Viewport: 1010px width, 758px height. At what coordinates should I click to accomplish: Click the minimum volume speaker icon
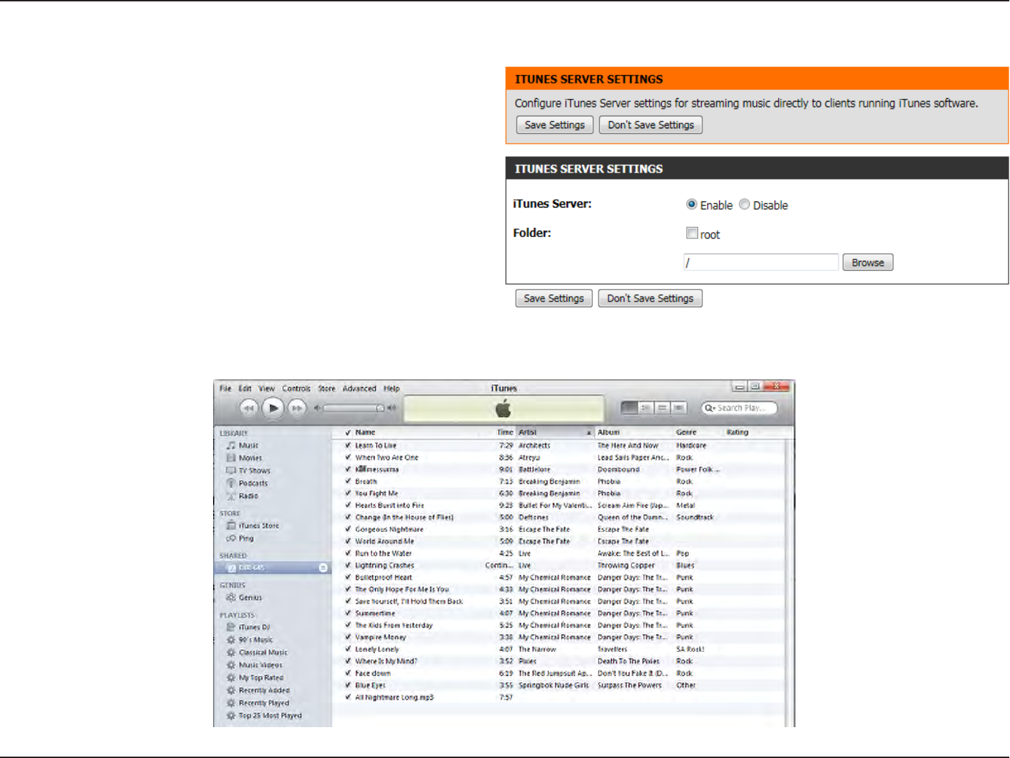[x=318, y=408]
